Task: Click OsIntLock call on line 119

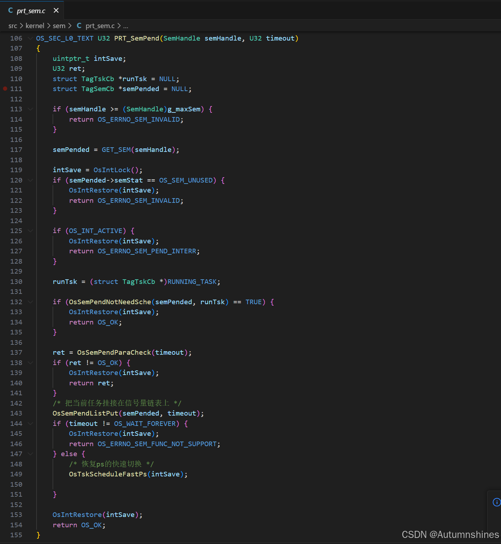Action: pos(112,170)
